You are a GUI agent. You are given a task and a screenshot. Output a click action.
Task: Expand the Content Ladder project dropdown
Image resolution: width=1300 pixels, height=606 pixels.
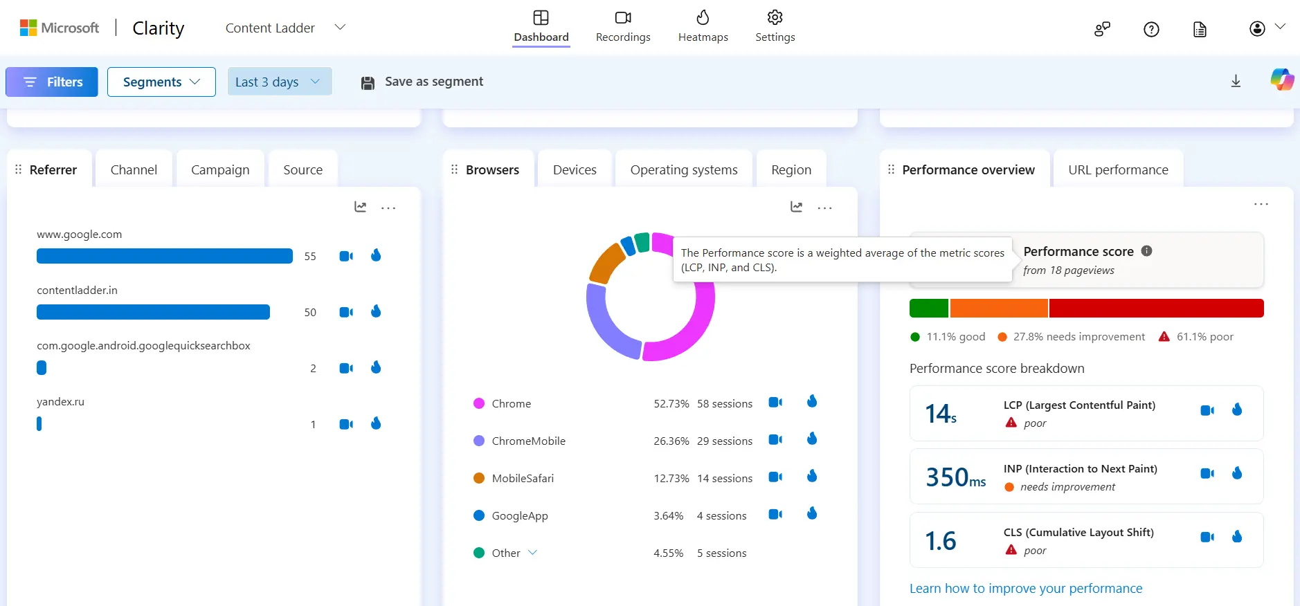point(340,28)
